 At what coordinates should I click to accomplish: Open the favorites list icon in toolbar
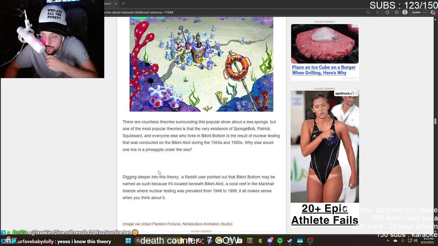pyautogui.click(x=396, y=12)
